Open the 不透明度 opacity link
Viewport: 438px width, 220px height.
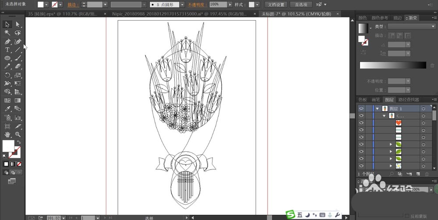click(197, 5)
